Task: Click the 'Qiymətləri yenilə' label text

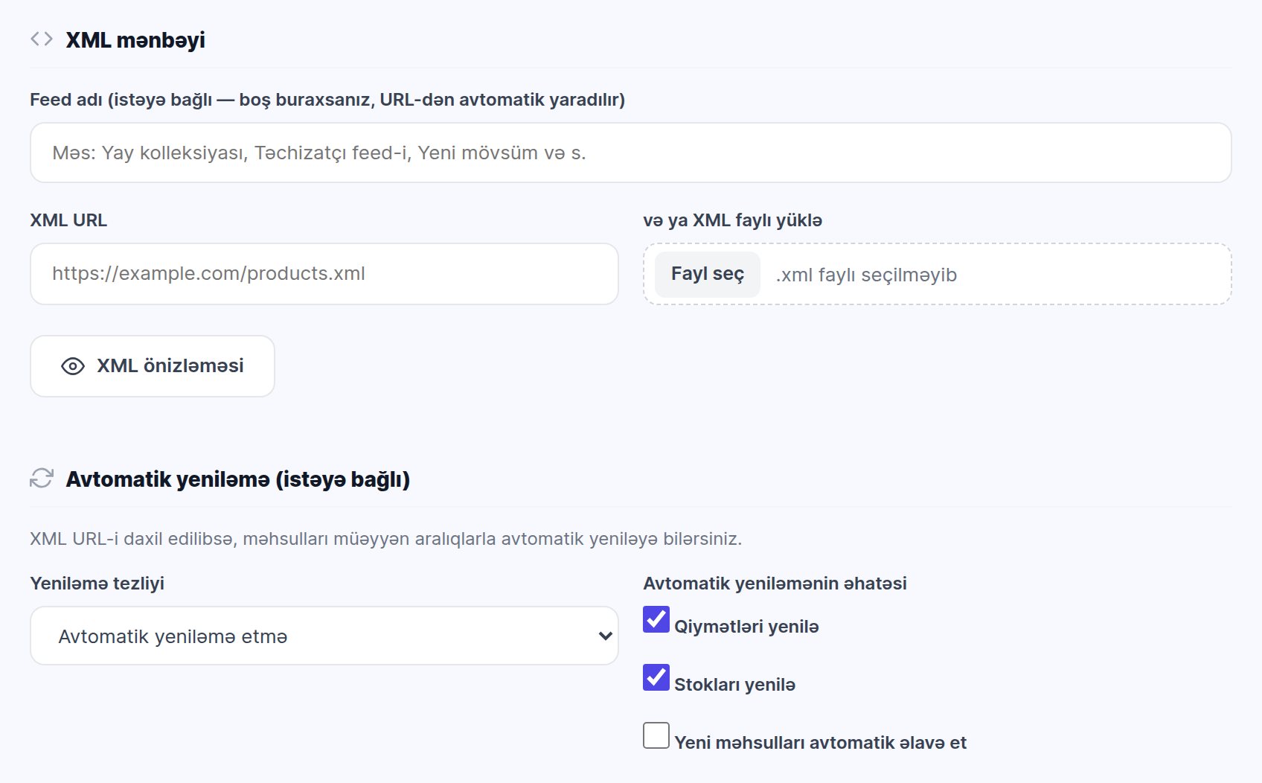Action: 746,627
